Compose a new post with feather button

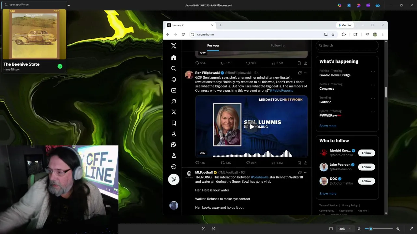click(174, 179)
